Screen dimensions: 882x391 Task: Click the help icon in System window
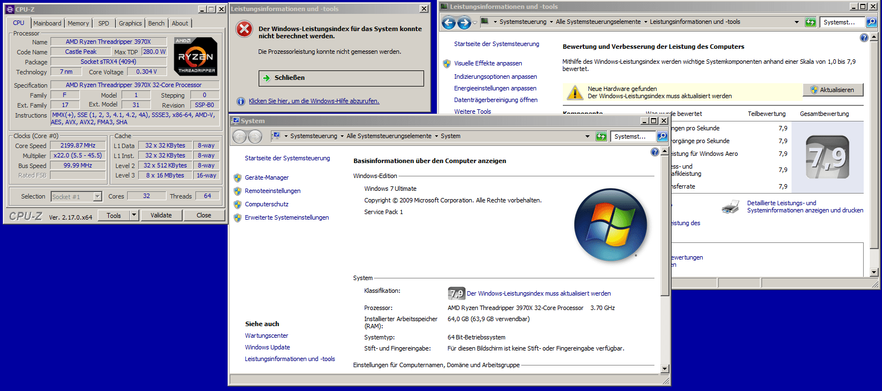pos(655,152)
